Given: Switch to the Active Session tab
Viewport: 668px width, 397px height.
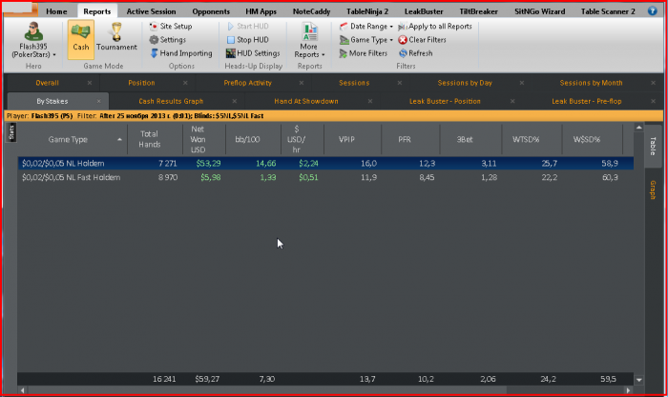Looking at the screenshot, I should (151, 11).
